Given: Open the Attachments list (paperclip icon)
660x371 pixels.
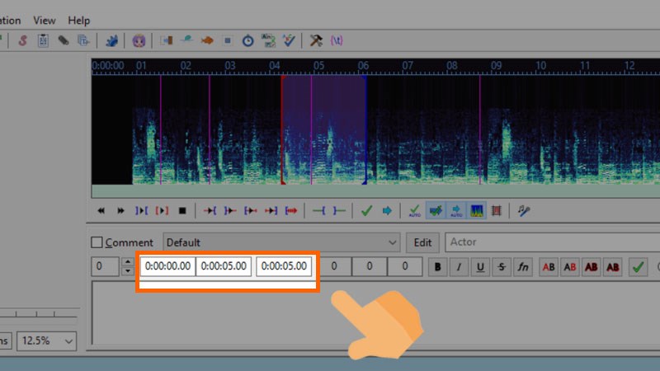Looking at the screenshot, I should tap(64, 40).
